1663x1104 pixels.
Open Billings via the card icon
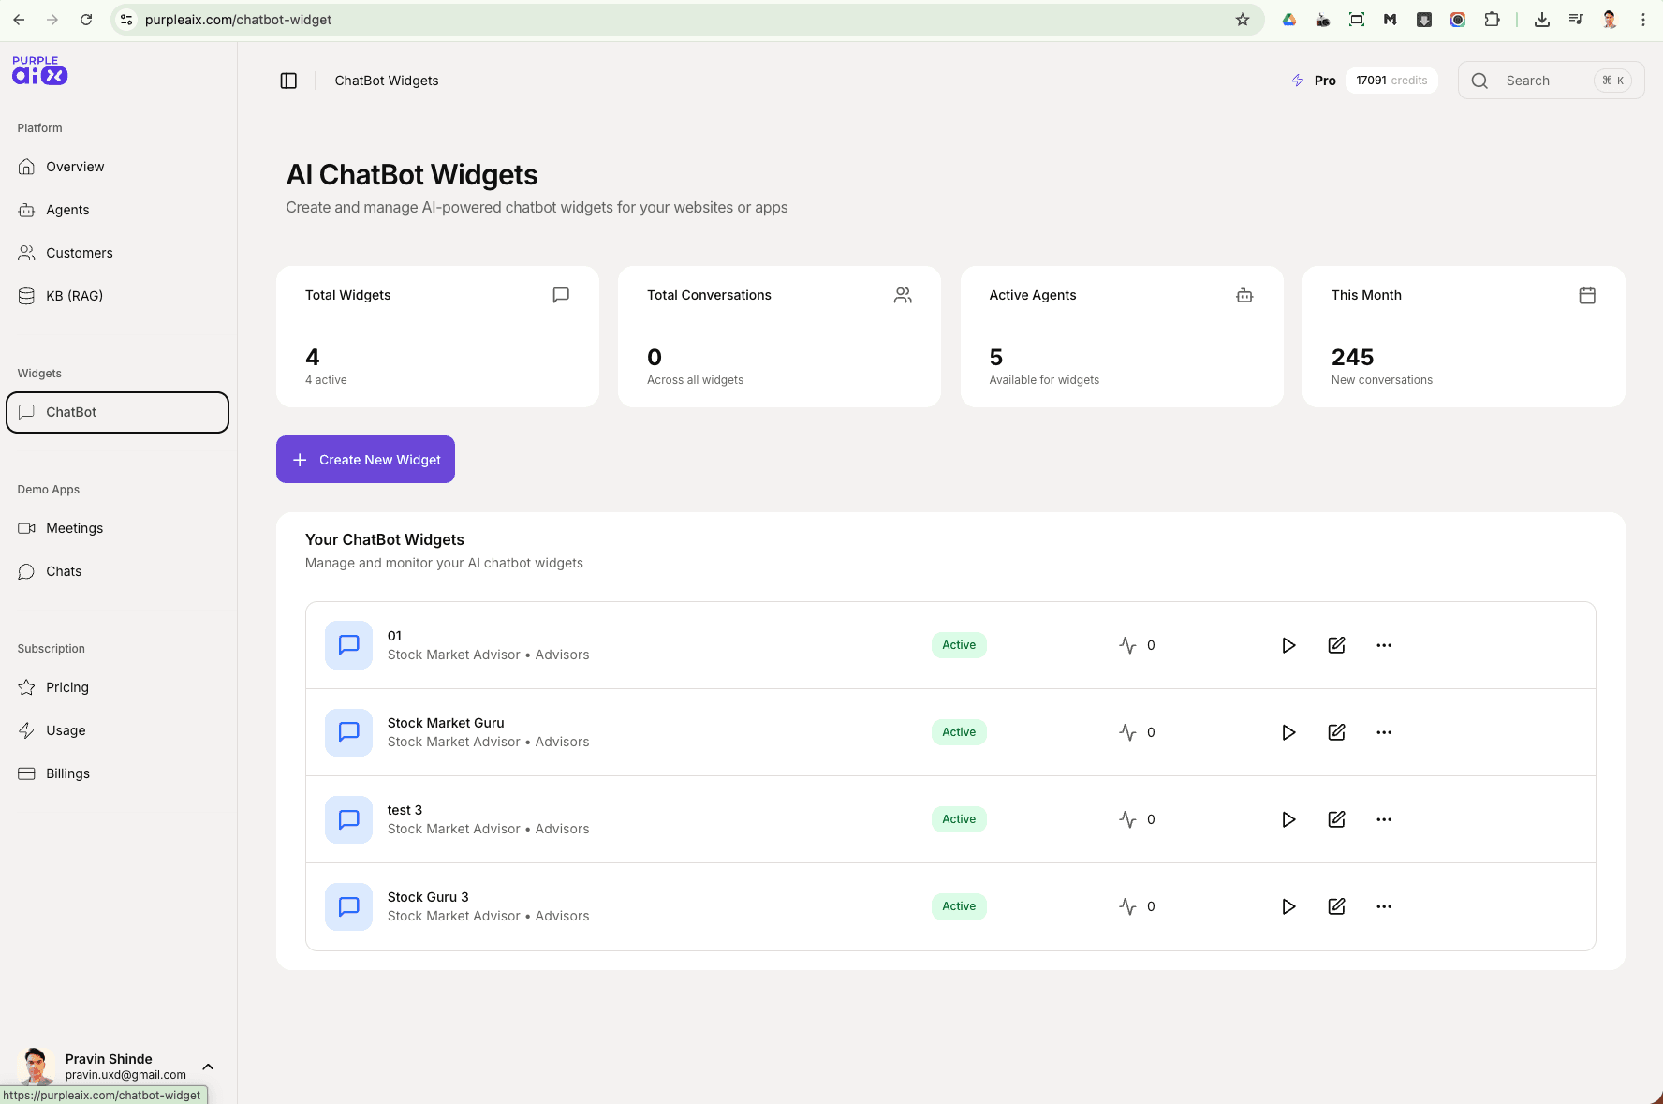coord(26,773)
